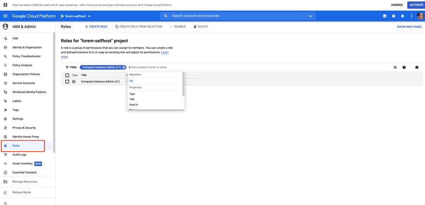This screenshot has width=425, height=205.
Task: Click the IAM & Admin shield icon
Action: click(x=5, y=26)
